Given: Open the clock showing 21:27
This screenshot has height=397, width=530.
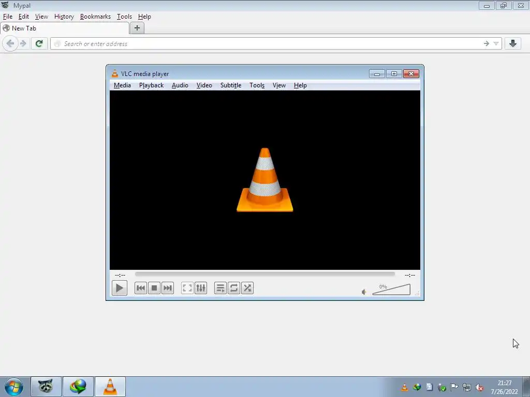Looking at the screenshot, I should point(504,387).
